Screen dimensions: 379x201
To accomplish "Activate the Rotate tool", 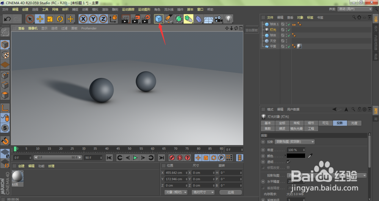I will (x=60, y=19).
